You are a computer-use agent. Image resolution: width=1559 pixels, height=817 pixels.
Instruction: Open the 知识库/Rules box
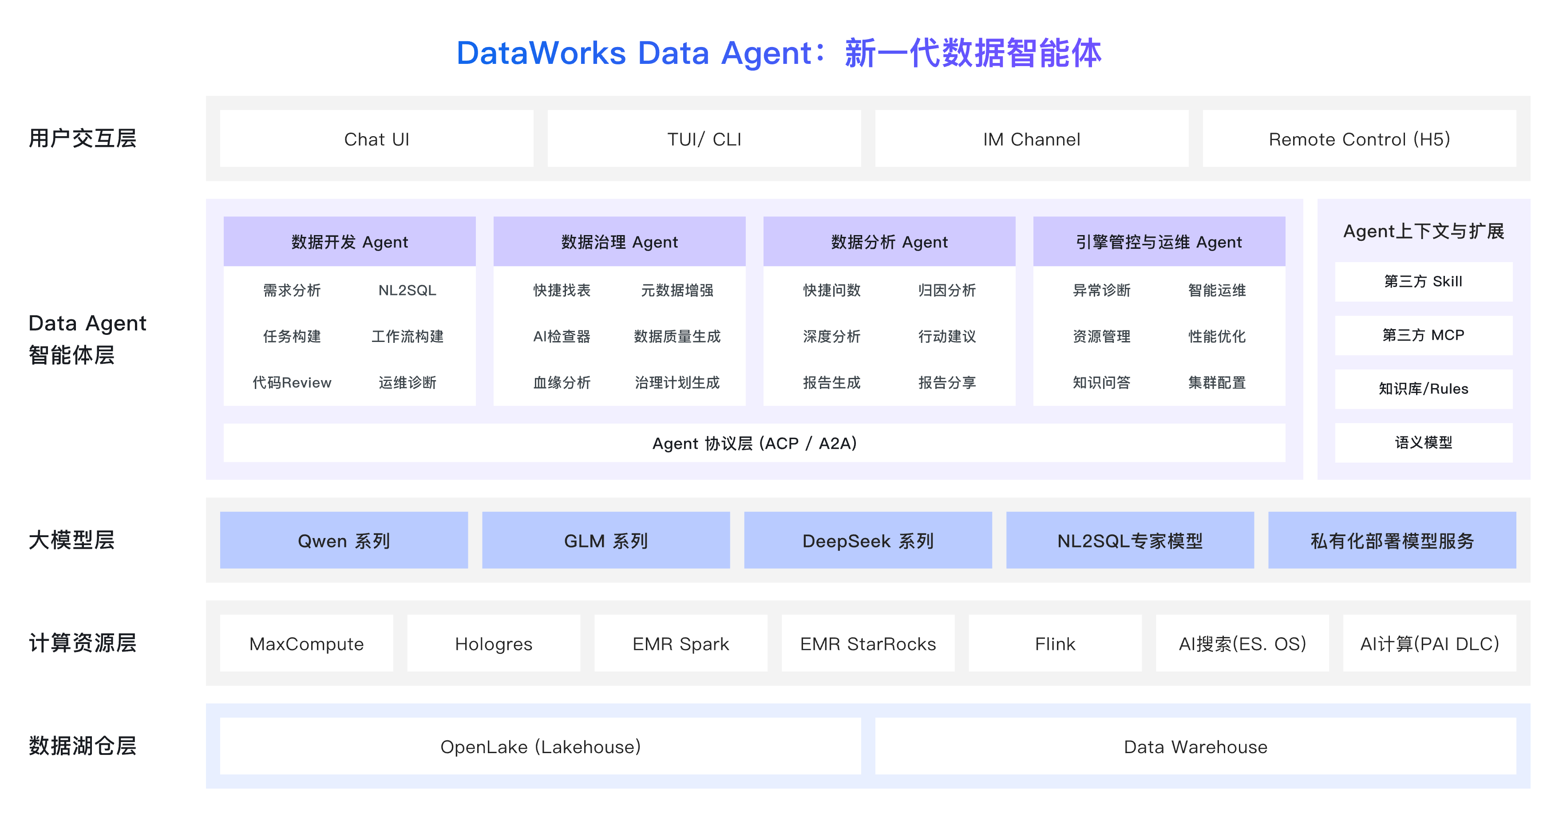pos(1424,389)
